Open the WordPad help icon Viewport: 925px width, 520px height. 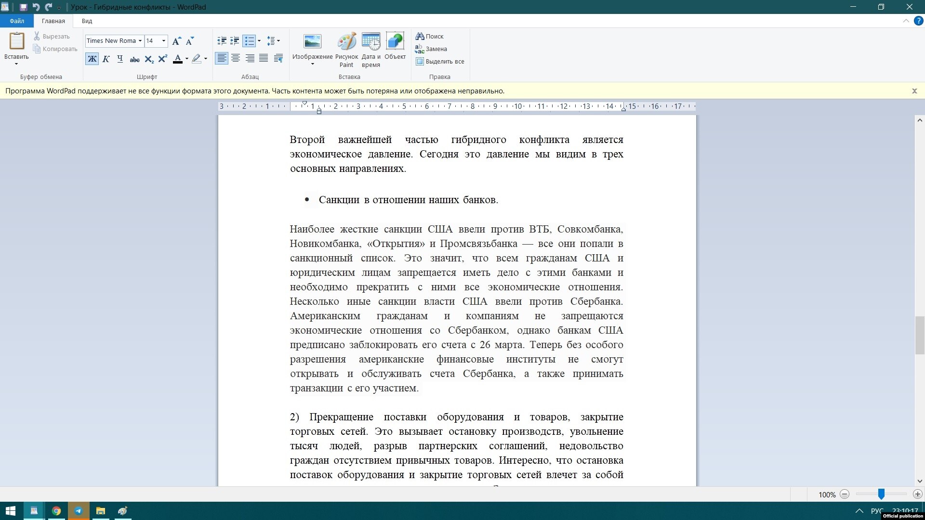click(x=919, y=21)
